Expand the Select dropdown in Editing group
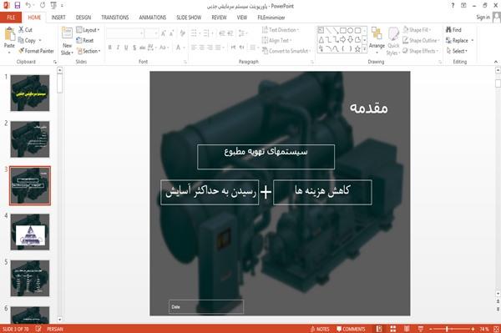The height and width of the screenshot is (333, 501). click(457, 51)
